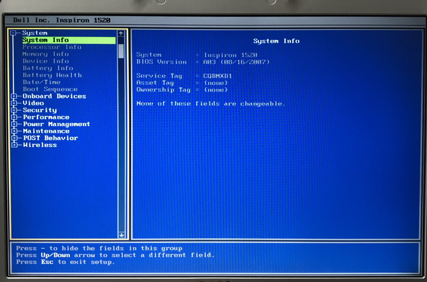
Task: Open Processor Info page
Action: point(52,47)
